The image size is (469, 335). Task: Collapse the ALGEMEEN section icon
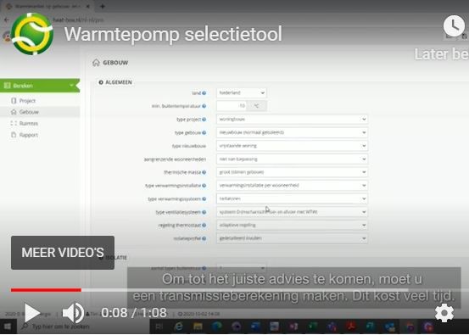101,82
